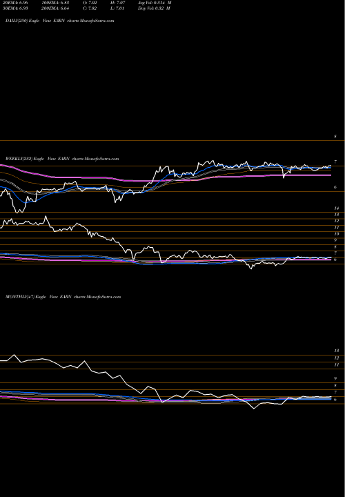Click the daily chart's axis label 7
345x497 pixels.
[335, 162]
